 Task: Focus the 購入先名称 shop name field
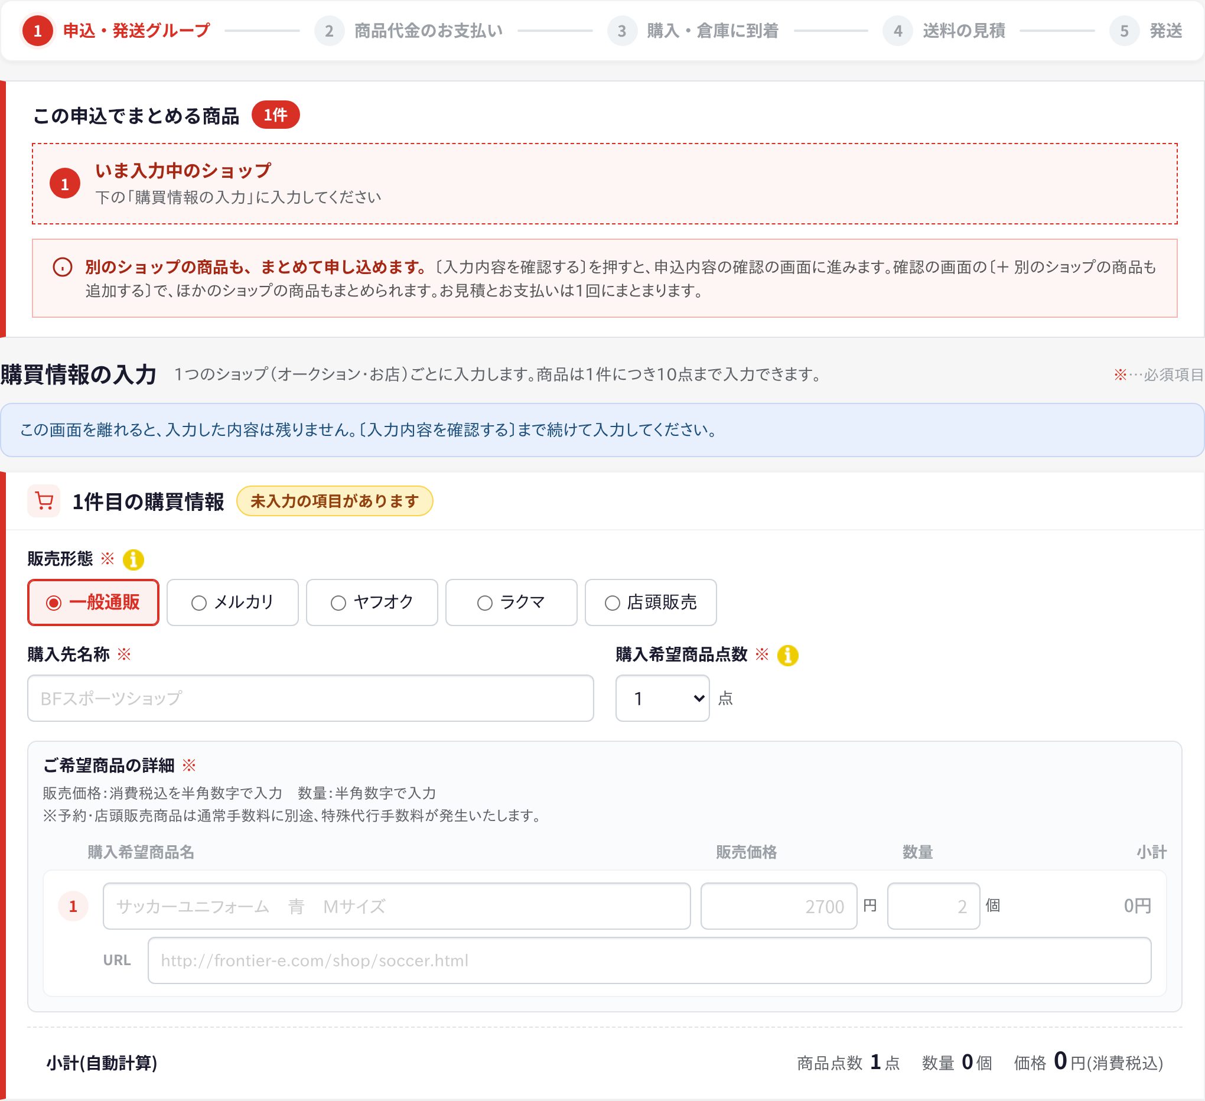[x=310, y=698]
